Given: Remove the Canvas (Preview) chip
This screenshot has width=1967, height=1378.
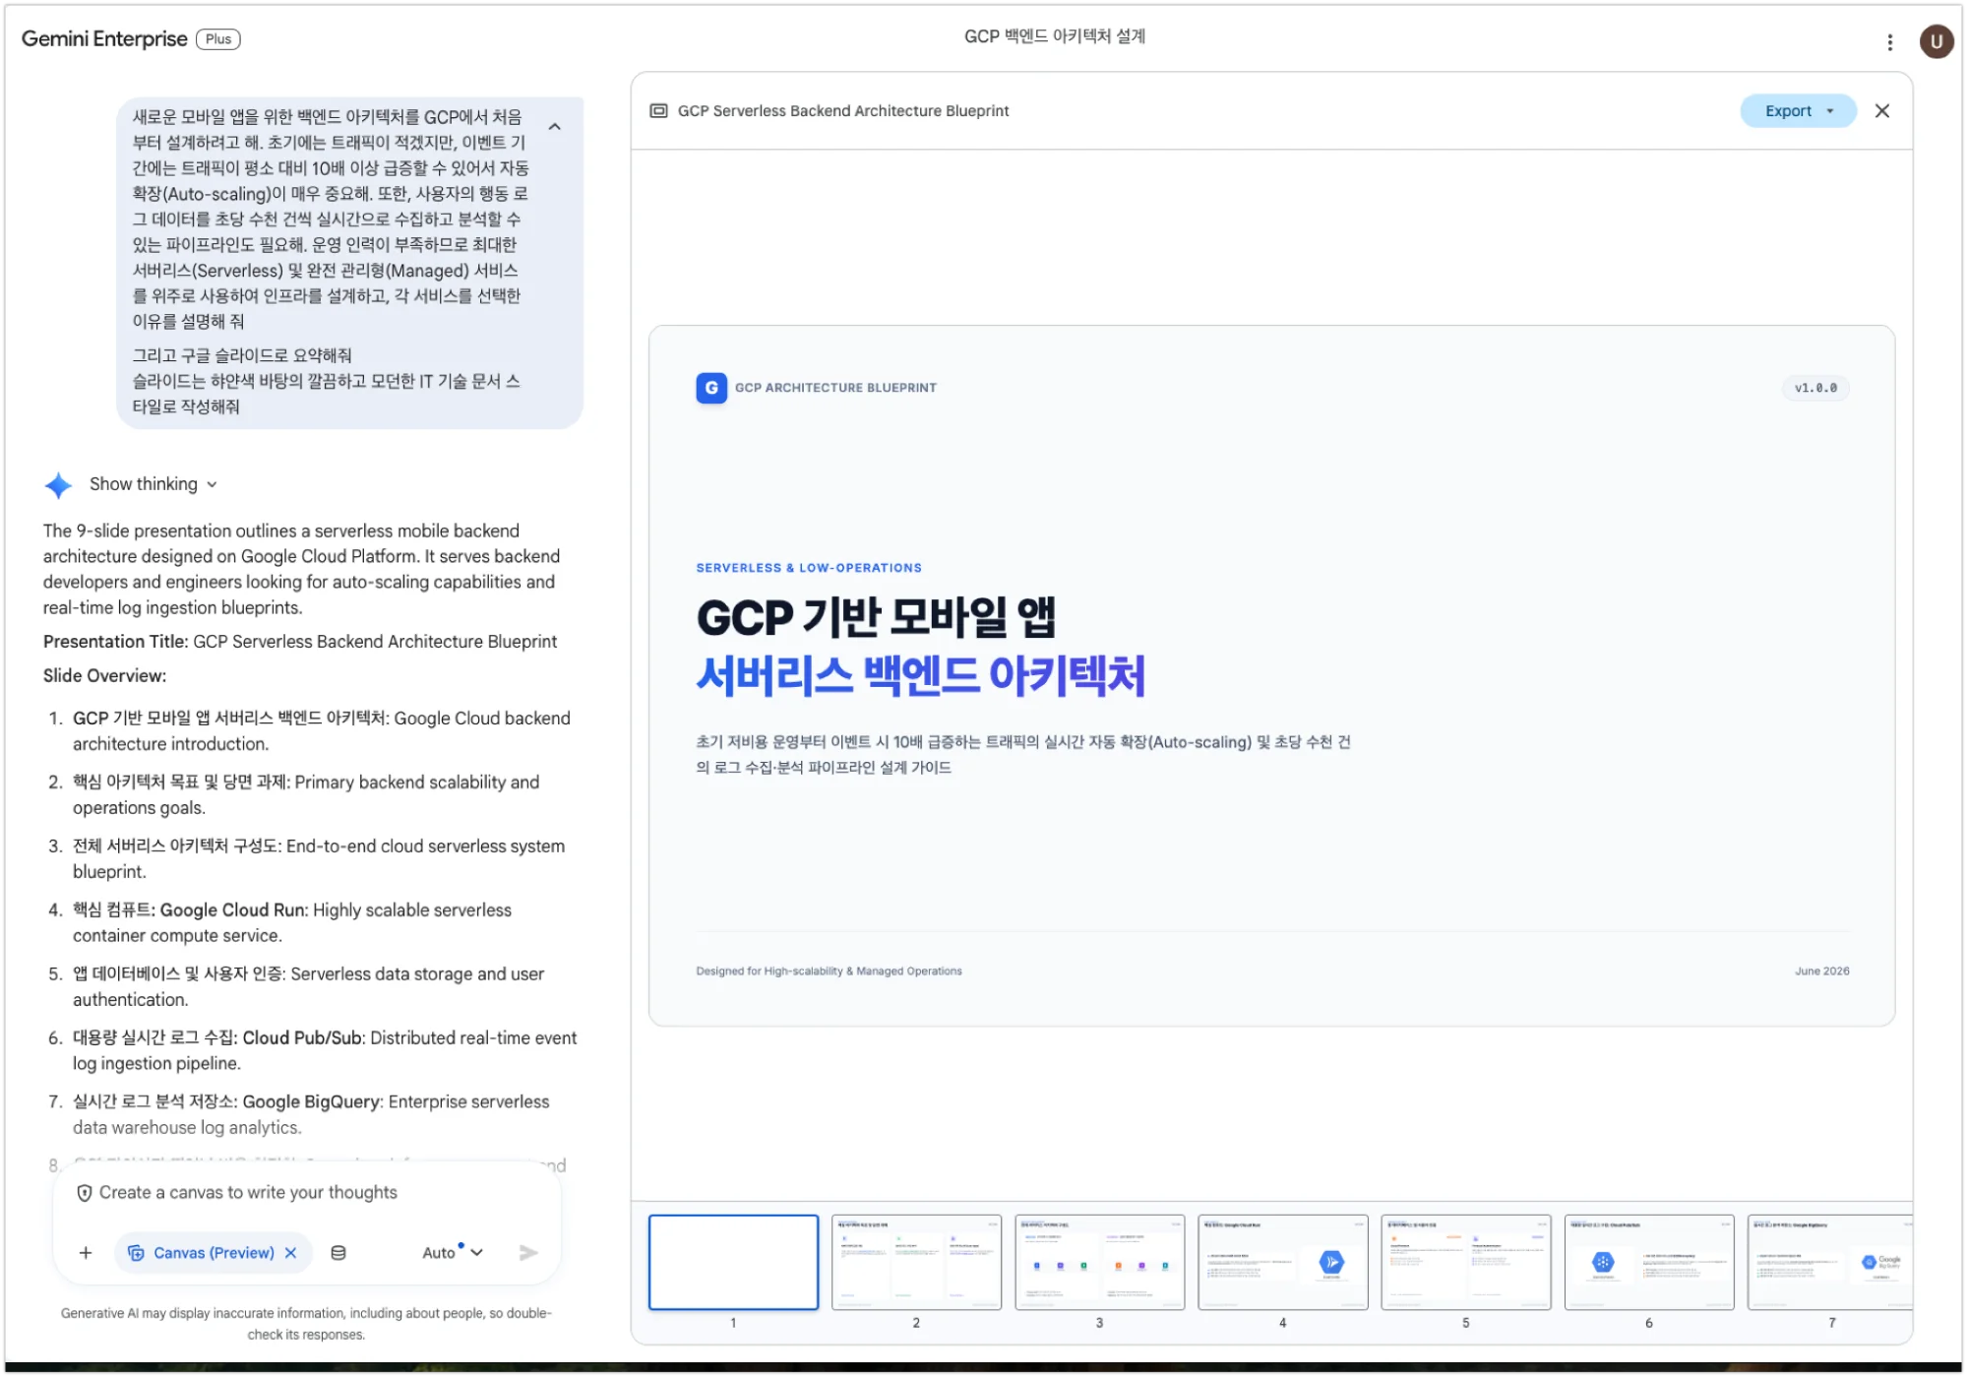Looking at the screenshot, I should click(290, 1252).
